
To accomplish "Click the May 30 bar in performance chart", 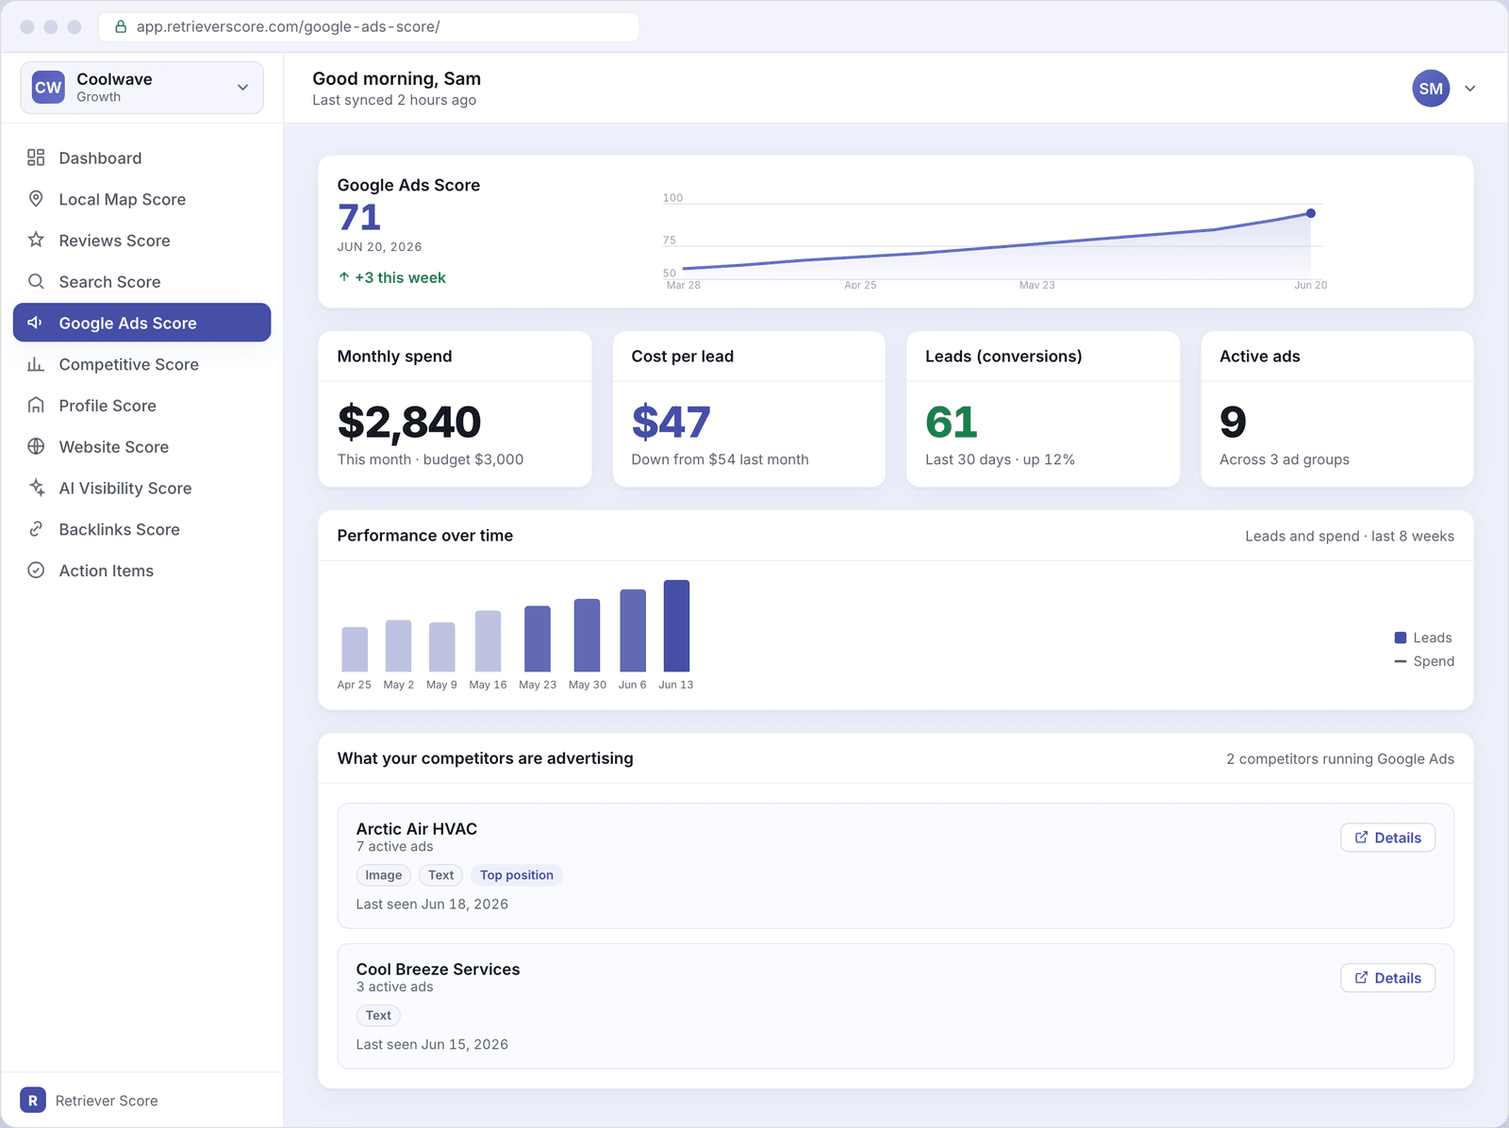I will point(588,635).
